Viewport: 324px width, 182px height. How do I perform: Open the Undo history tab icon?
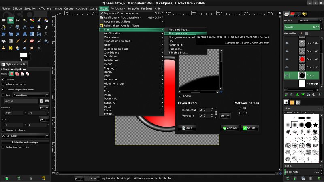305,14
